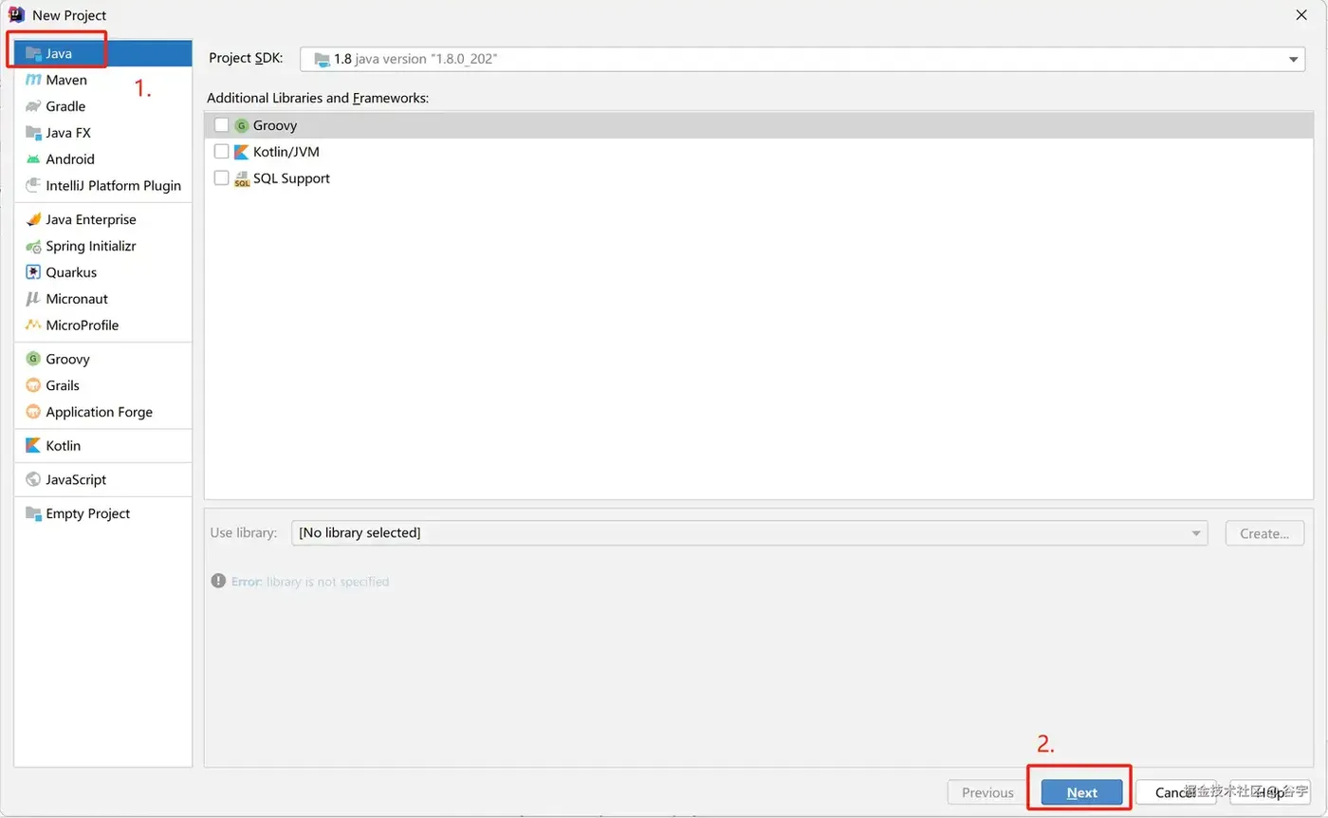Select Spring Initializr project type
The height and width of the screenshot is (818, 1328).
click(103, 246)
